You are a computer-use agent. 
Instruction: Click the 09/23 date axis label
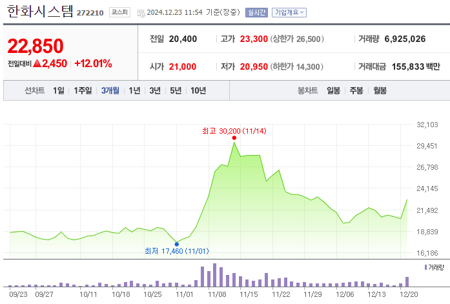pyautogui.click(x=18, y=294)
